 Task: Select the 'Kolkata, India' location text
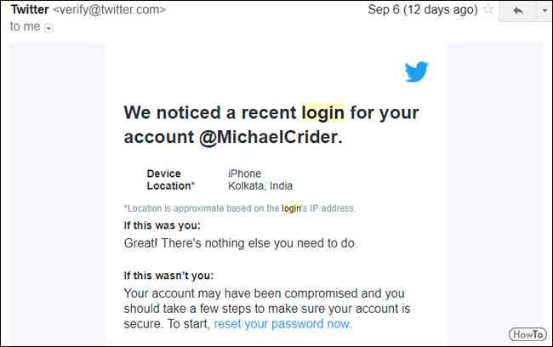(260, 186)
